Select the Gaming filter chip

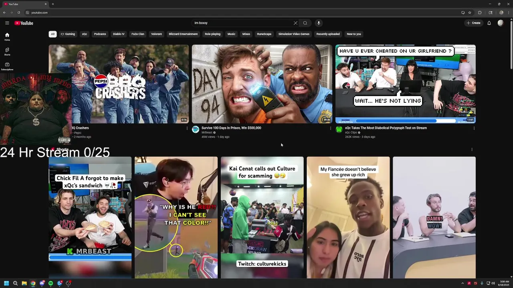click(68, 34)
